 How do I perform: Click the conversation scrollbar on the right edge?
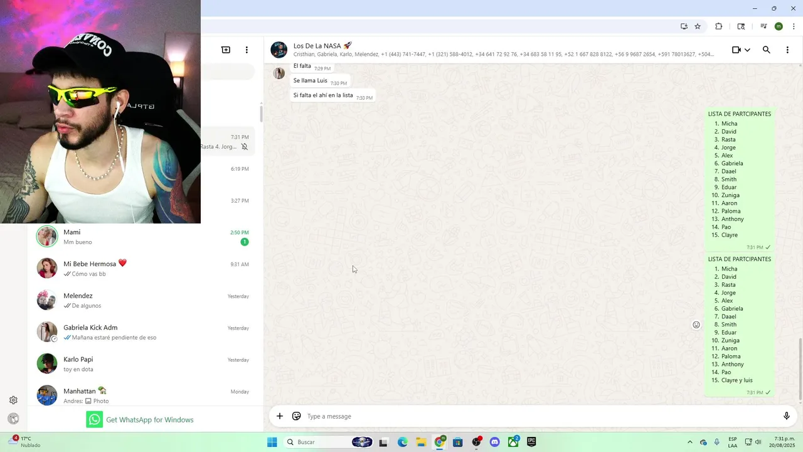pyautogui.click(x=800, y=370)
